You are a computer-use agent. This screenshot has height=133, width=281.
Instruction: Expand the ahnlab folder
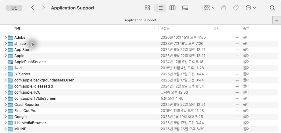[6, 44]
